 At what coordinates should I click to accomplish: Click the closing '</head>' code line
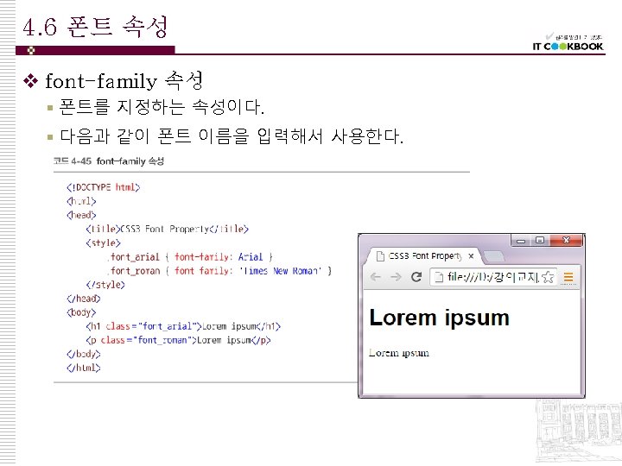[x=84, y=299]
